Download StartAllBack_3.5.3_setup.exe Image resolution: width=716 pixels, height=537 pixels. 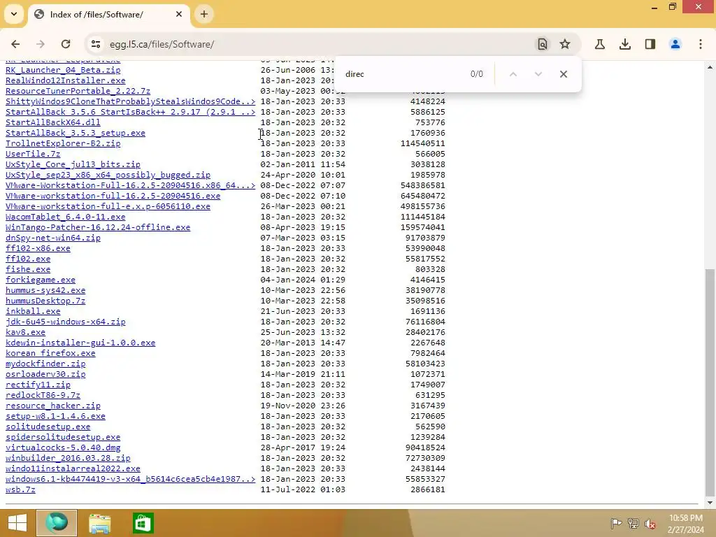pyautogui.click(x=76, y=133)
